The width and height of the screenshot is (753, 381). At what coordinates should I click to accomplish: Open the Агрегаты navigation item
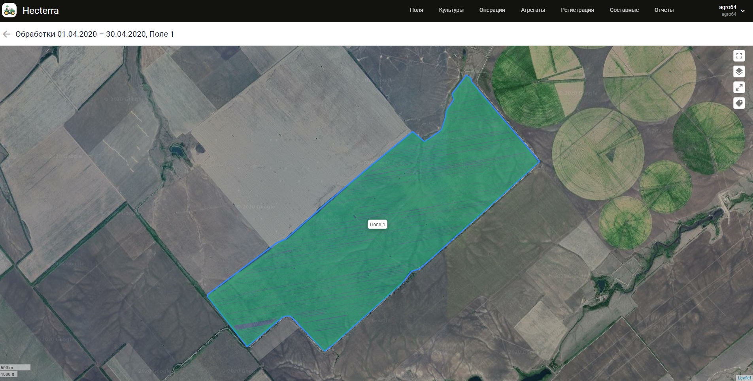click(533, 10)
